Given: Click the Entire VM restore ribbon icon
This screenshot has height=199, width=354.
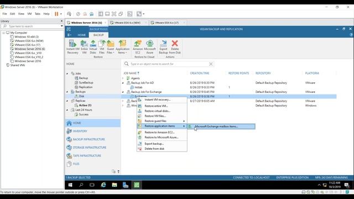Looking at the screenshot, I should tap(84, 47).
